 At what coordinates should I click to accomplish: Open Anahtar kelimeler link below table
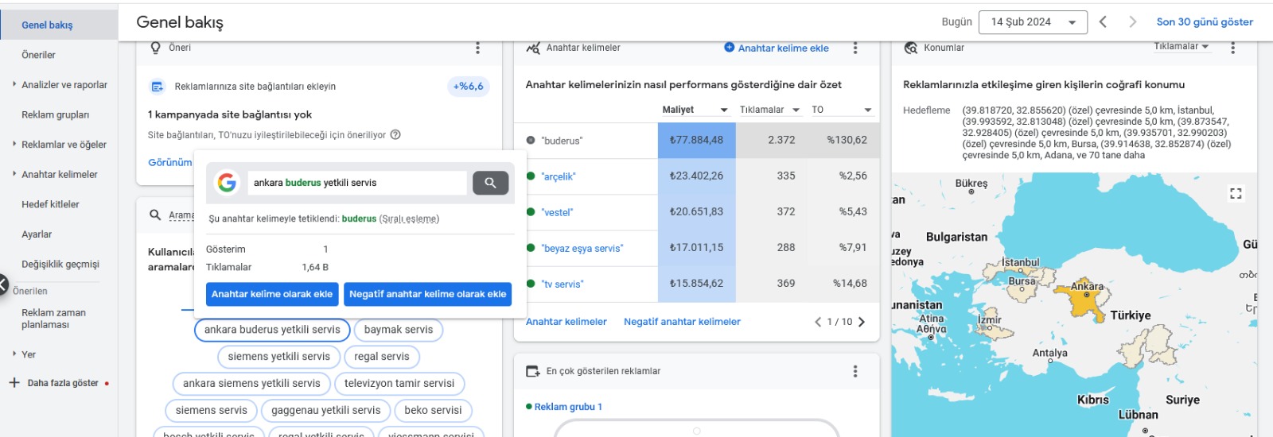(x=566, y=322)
